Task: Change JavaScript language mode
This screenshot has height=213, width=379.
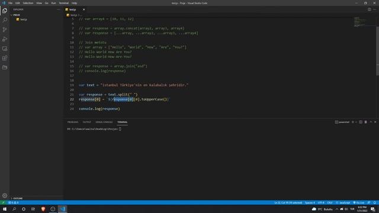Action: [343, 202]
